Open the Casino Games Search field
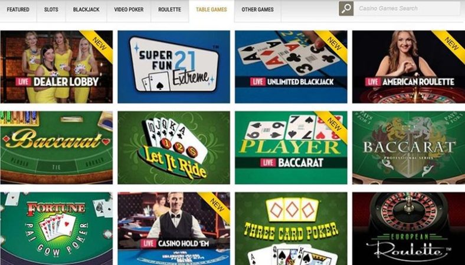Screen dimensions: 465x265 click(x=407, y=9)
